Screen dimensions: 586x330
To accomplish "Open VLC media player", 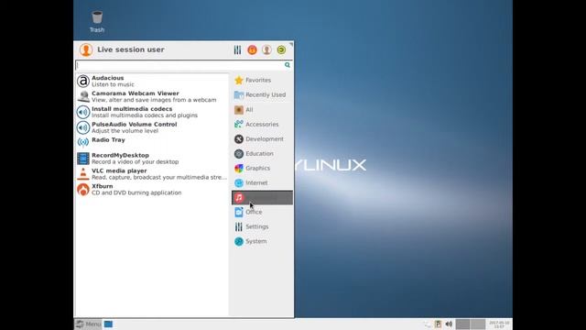I will coord(152,174).
